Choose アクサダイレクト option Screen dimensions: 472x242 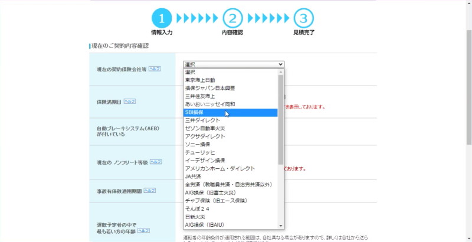(230, 136)
